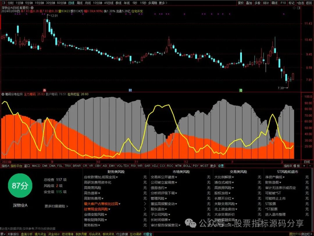
Task: Open the 综合资讯 bottom tab
Action: tap(94, 234)
